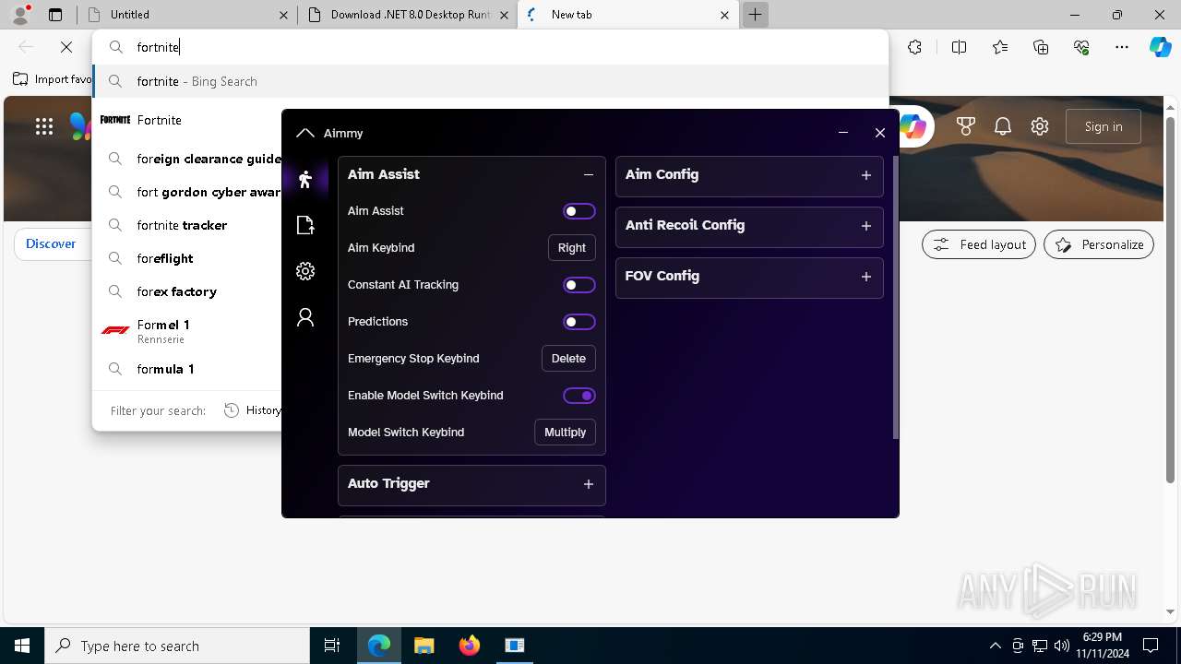Open File Explorer from the taskbar
The height and width of the screenshot is (664, 1181).
(x=423, y=646)
